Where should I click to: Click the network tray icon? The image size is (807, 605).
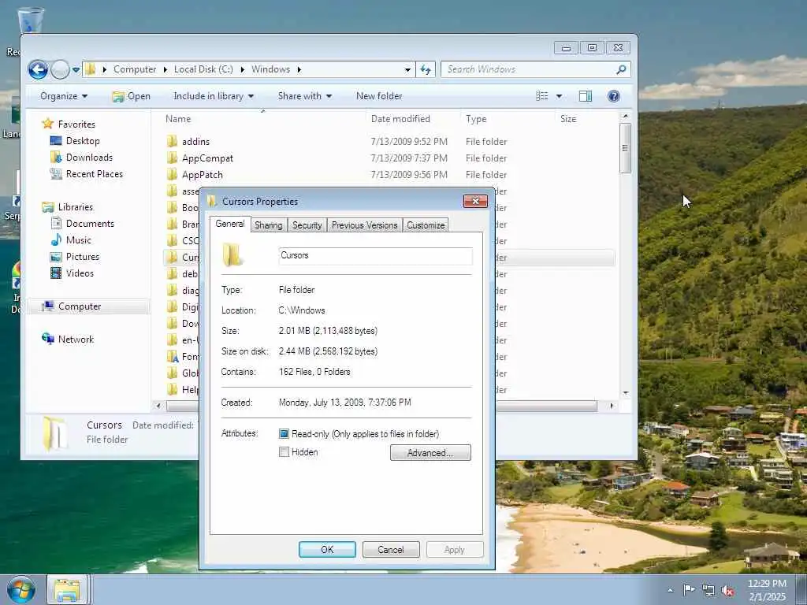coord(708,591)
